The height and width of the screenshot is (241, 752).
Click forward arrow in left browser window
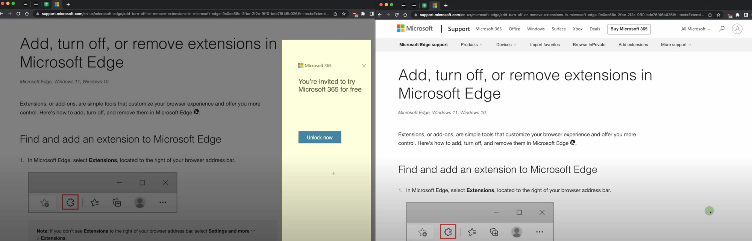tap(10, 14)
